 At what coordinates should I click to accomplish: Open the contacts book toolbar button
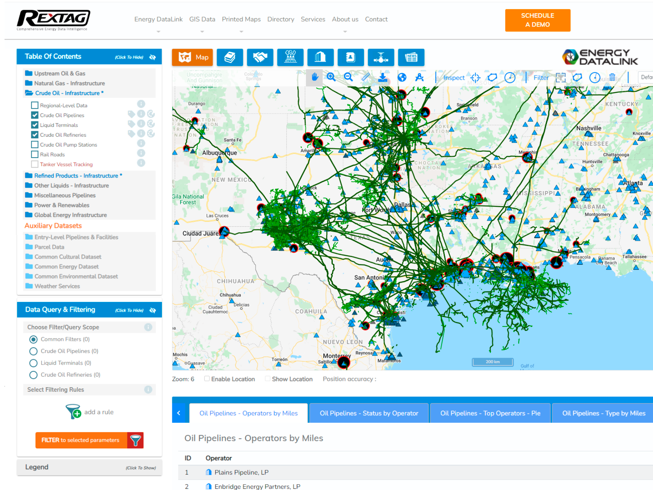(x=351, y=57)
